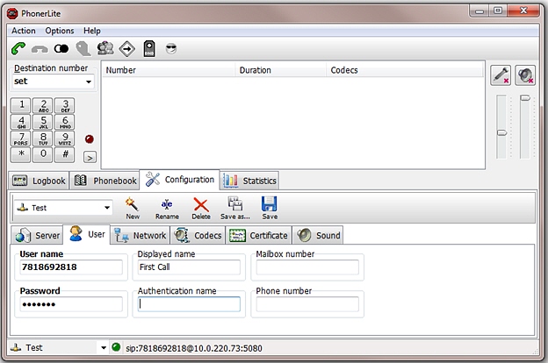Click the hold call toggle icon

(61, 48)
